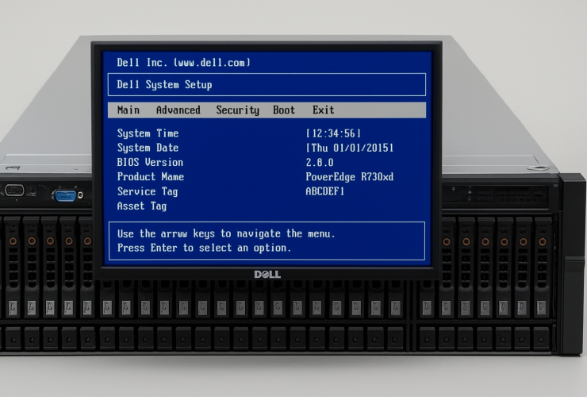Click the 2.8.0 version value
This screenshot has width=587, height=397.
click(320, 162)
